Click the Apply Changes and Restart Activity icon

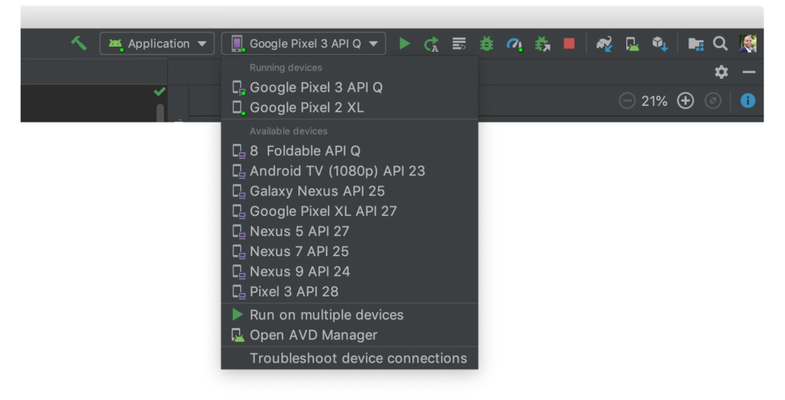click(432, 44)
